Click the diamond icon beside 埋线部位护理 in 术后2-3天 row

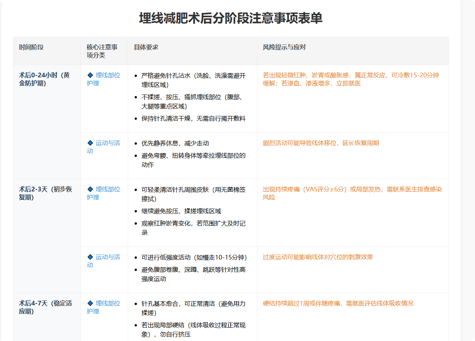pos(90,189)
